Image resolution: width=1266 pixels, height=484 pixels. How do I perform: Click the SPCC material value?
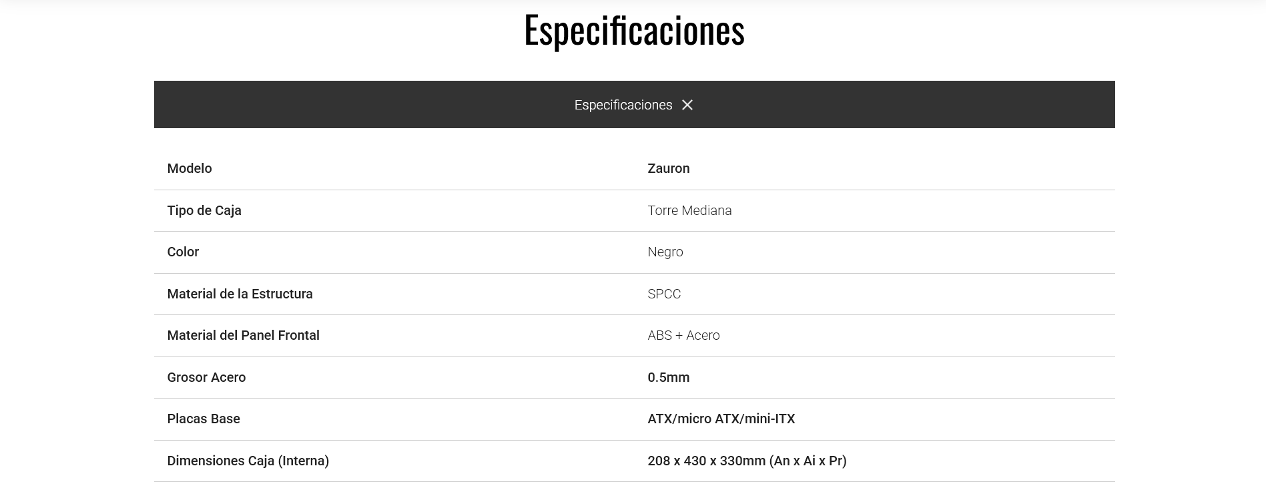(x=664, y=294)
